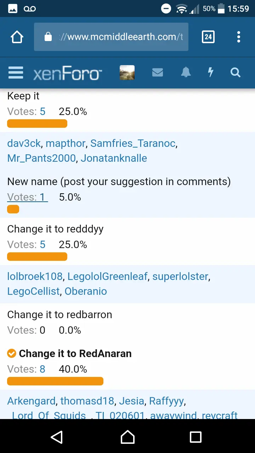Tap the RedAnaran orange results bar
Screen dimensions: 255x453
pos(55,381)
